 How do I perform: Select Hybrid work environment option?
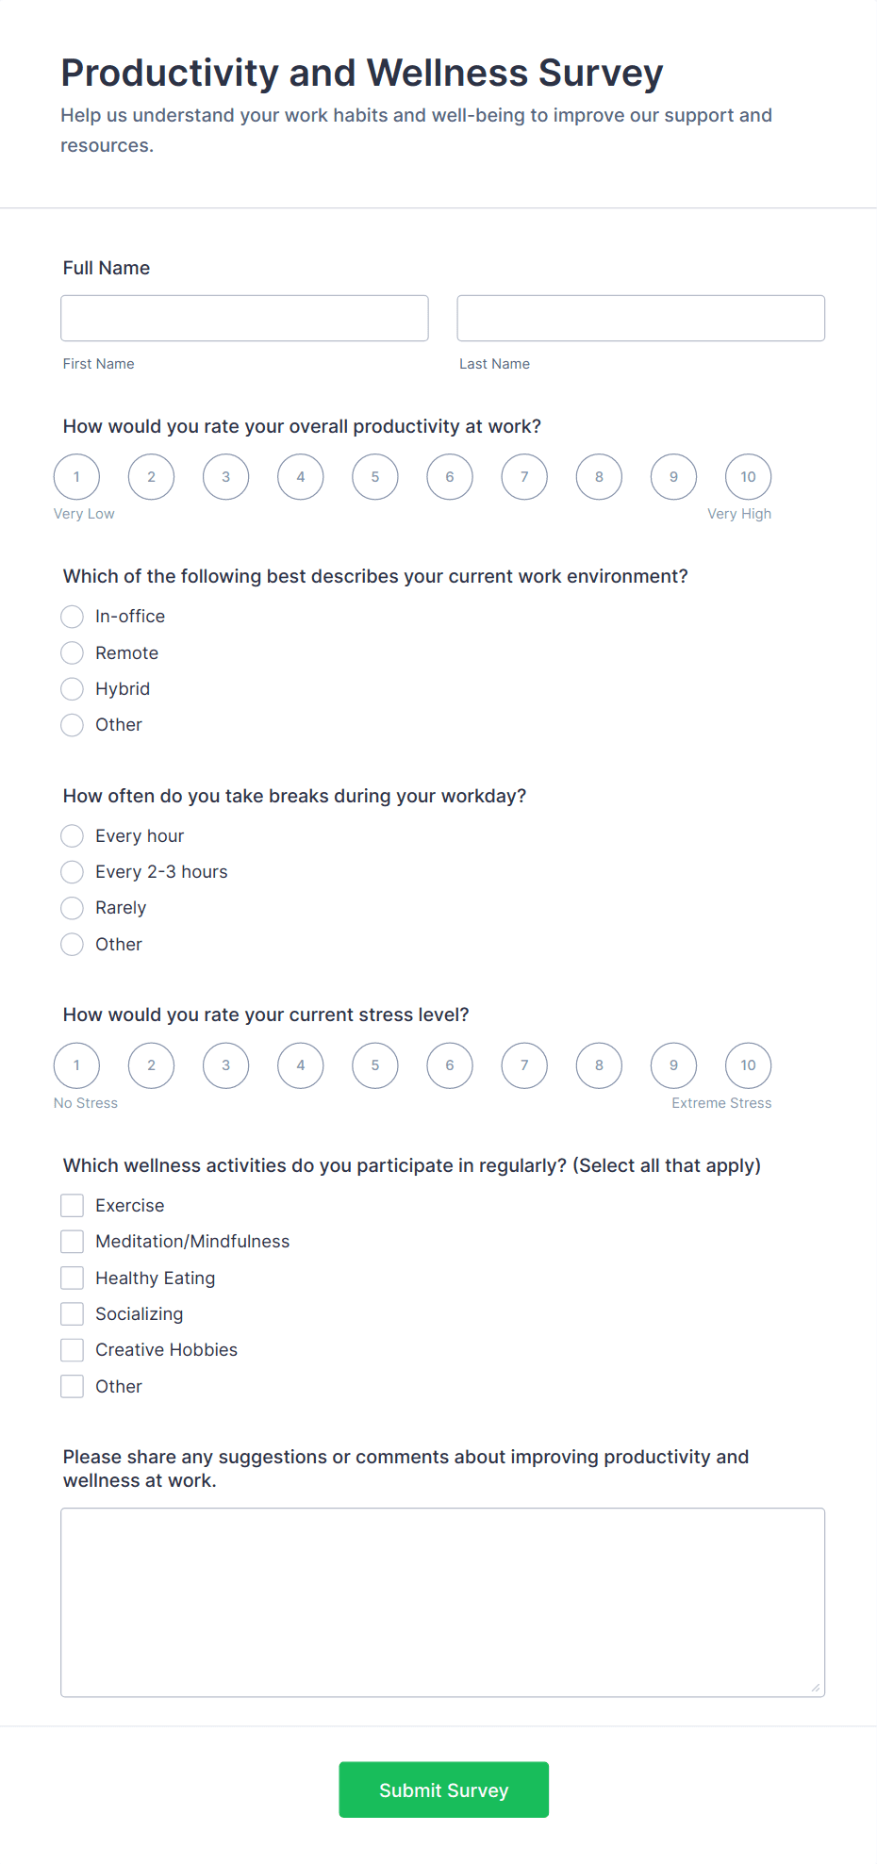pos(72,689)
